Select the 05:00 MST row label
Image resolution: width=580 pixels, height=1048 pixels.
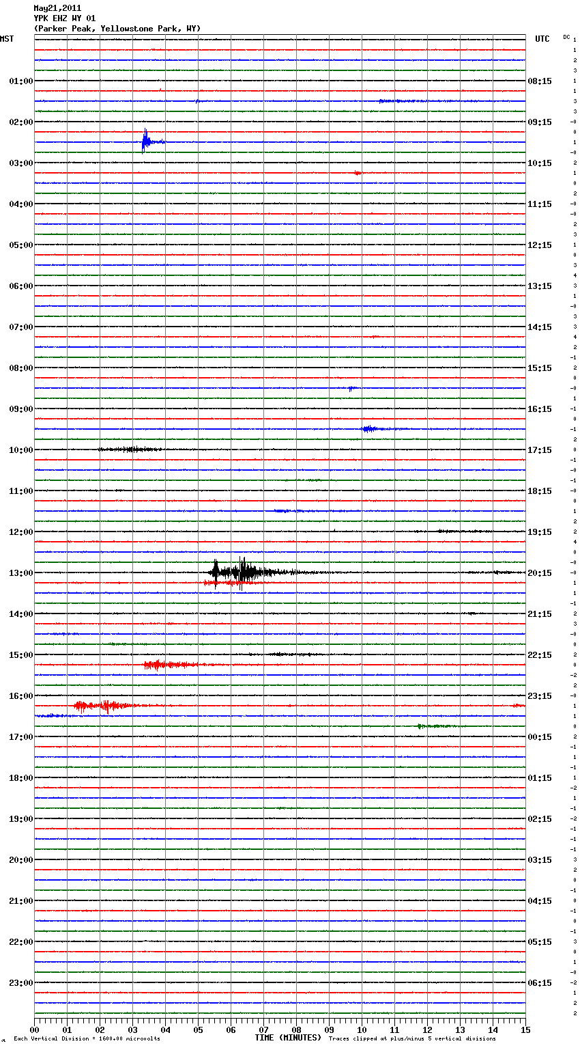coord(20,245)
